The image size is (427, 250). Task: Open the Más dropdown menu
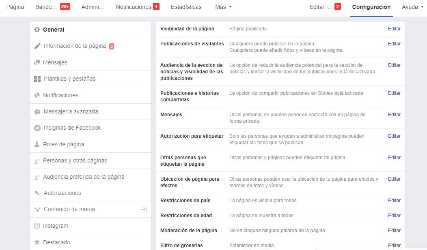223,7
